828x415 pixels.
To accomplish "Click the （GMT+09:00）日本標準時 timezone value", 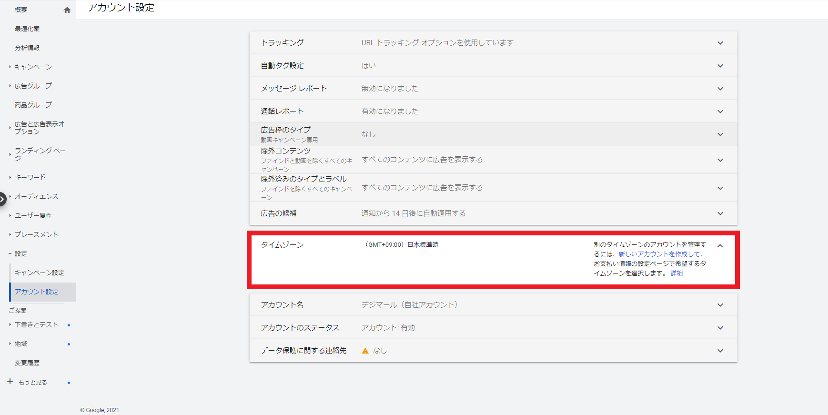I will 400,245.
